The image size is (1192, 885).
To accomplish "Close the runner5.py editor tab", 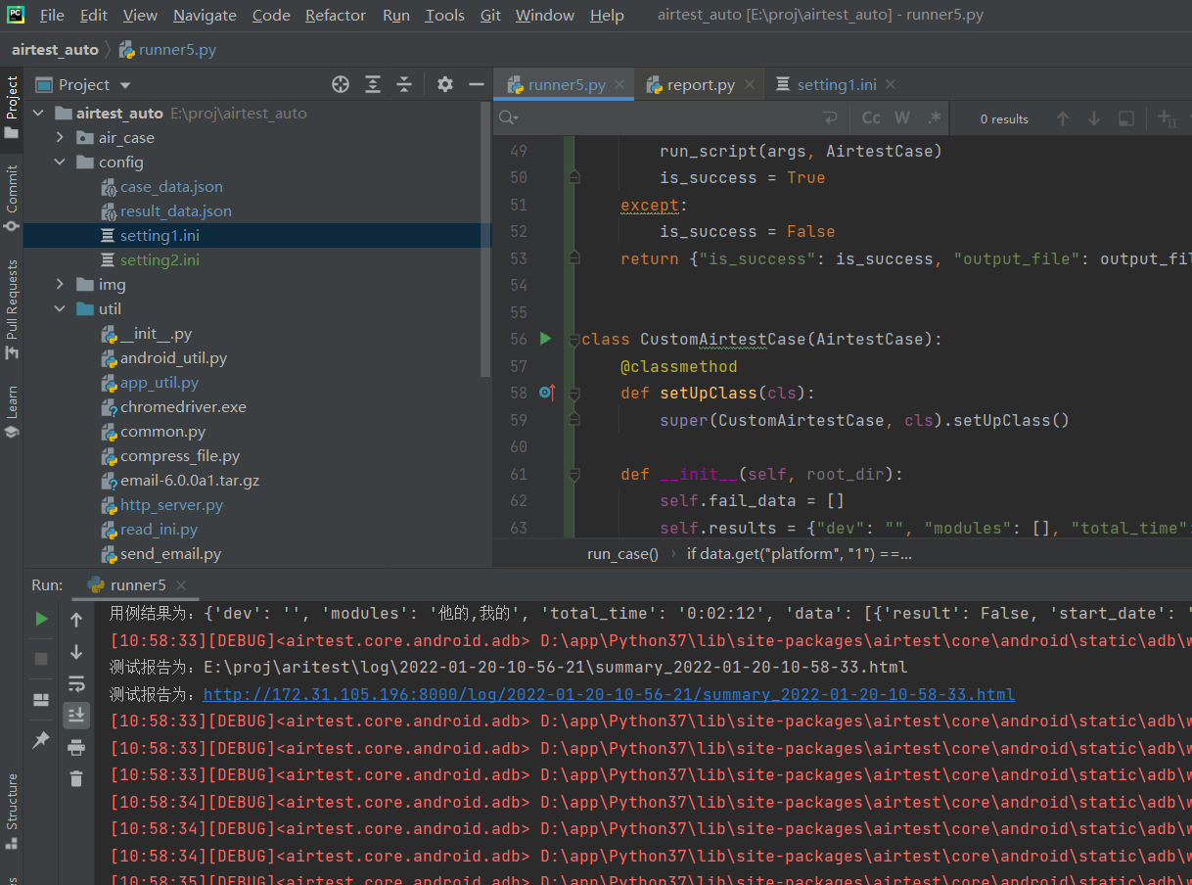I will (x=620, y=85).
